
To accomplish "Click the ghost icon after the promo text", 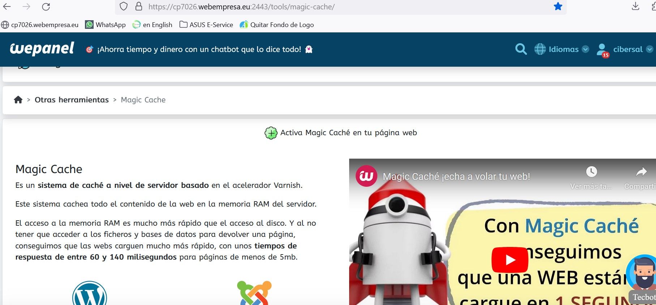I will click(309, 49).
